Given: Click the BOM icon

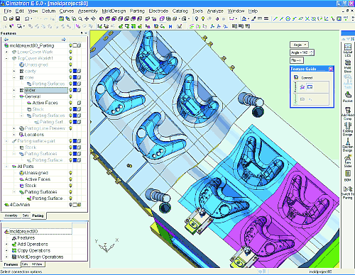Looking at the screenshot, I should [x=348, y=176].
